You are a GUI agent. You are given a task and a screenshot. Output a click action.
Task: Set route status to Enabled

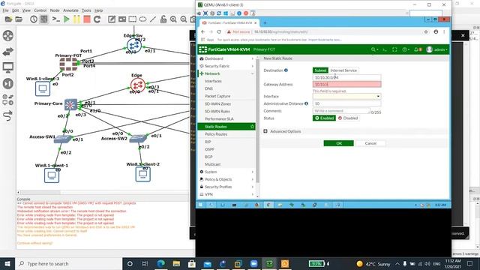click(324, 118)
